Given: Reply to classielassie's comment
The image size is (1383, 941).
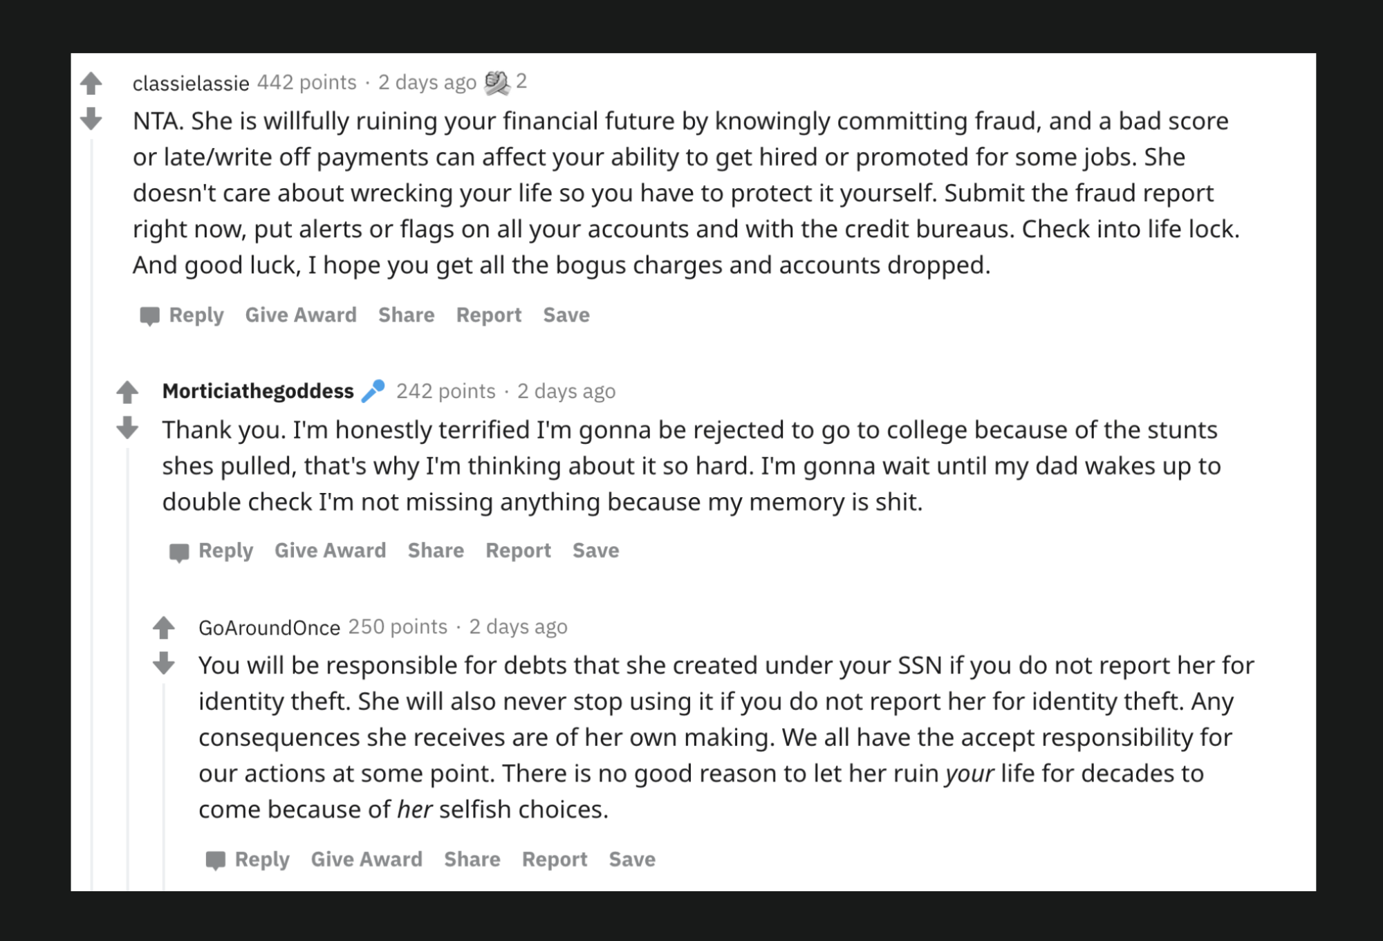Looking at the screenshot, I should [196, 315].
